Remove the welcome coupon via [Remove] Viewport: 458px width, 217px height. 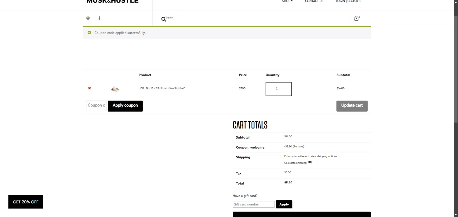298,146
